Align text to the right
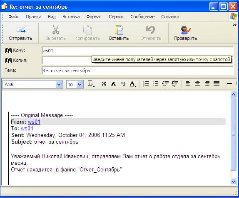 pos(207,84)
